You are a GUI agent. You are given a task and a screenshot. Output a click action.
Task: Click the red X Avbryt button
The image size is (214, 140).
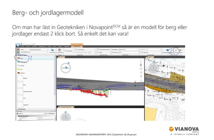(x=180, y=50)
